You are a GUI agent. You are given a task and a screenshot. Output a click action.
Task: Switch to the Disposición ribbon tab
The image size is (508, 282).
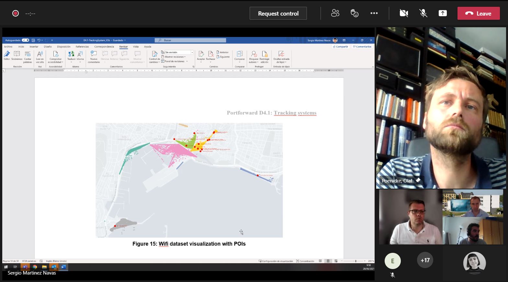tap(64, 47)
